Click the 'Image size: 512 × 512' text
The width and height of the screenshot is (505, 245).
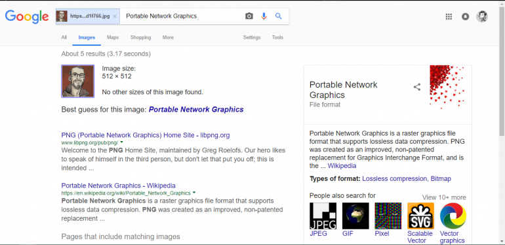pos(119,72)
